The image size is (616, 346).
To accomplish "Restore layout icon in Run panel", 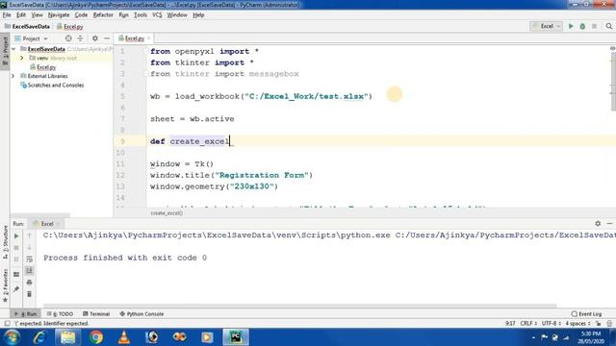I will point(16,275).
